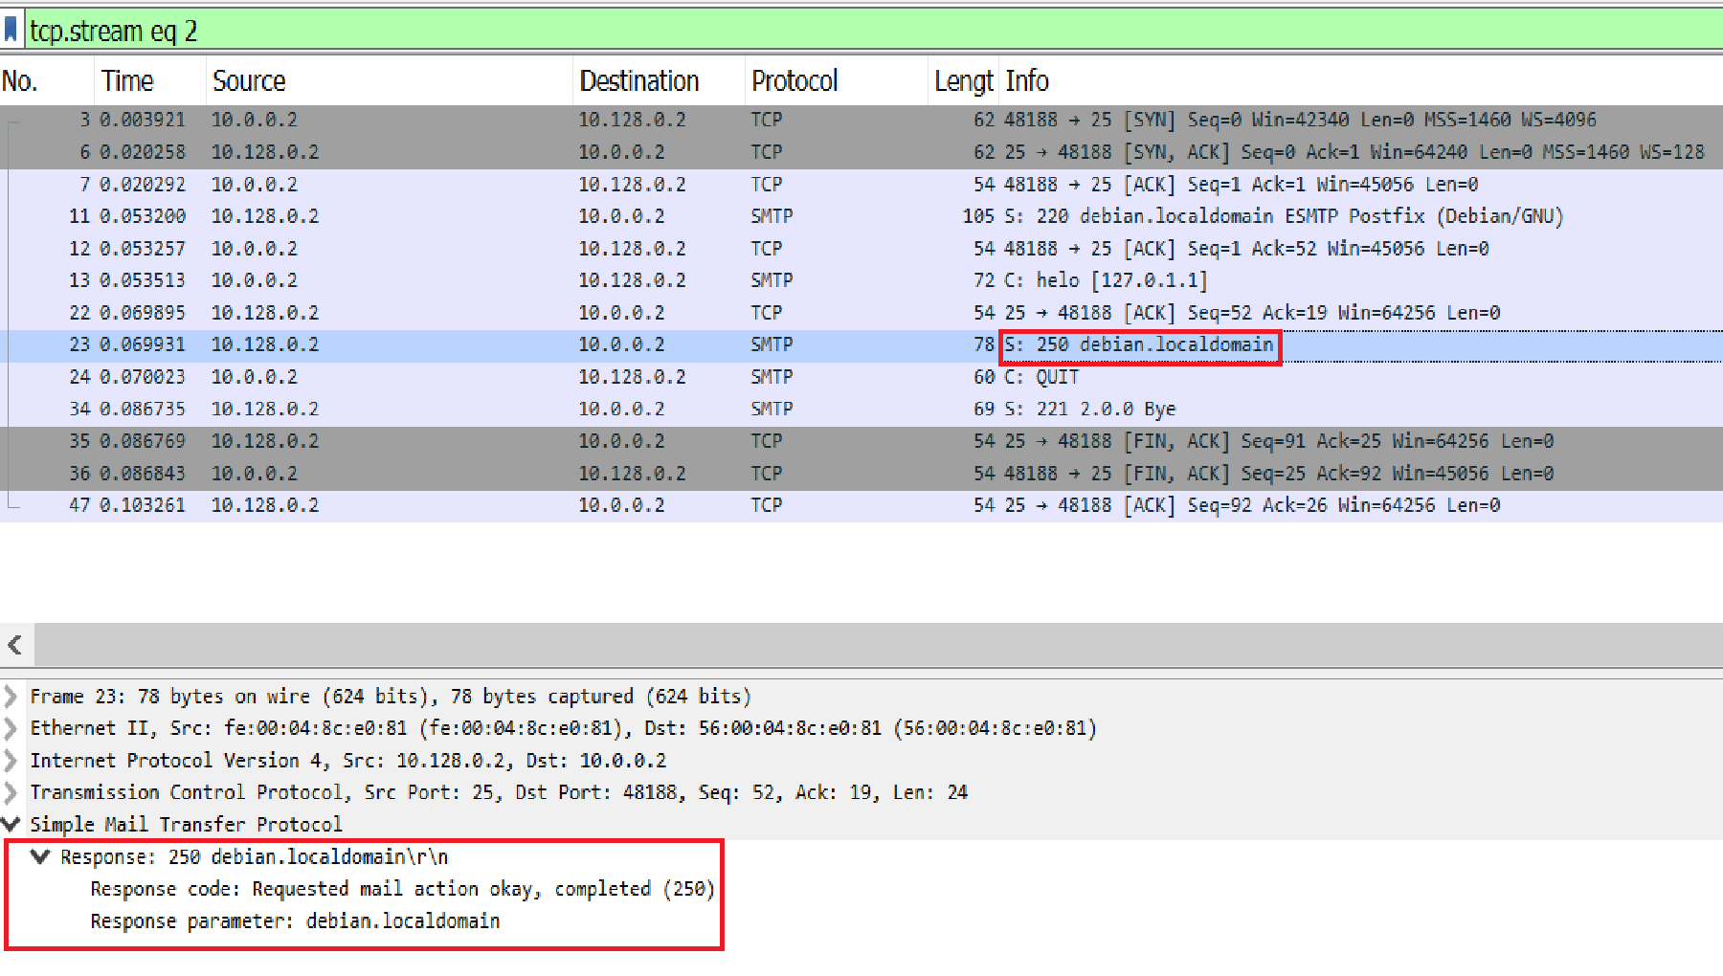Select the Response parameter debian.localdomain line
The image size is (1723, 976).
pyautogui.click(x=295, y=921)
